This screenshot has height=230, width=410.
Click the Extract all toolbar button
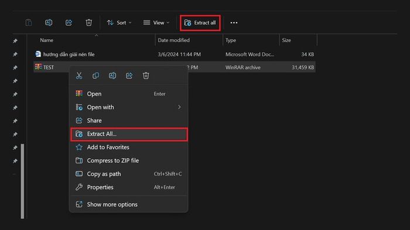pos(200,23)
